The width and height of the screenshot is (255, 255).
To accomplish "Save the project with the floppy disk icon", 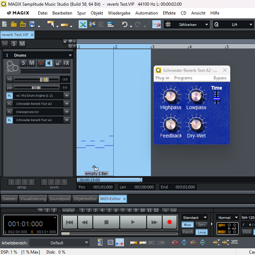I will 32,24.
